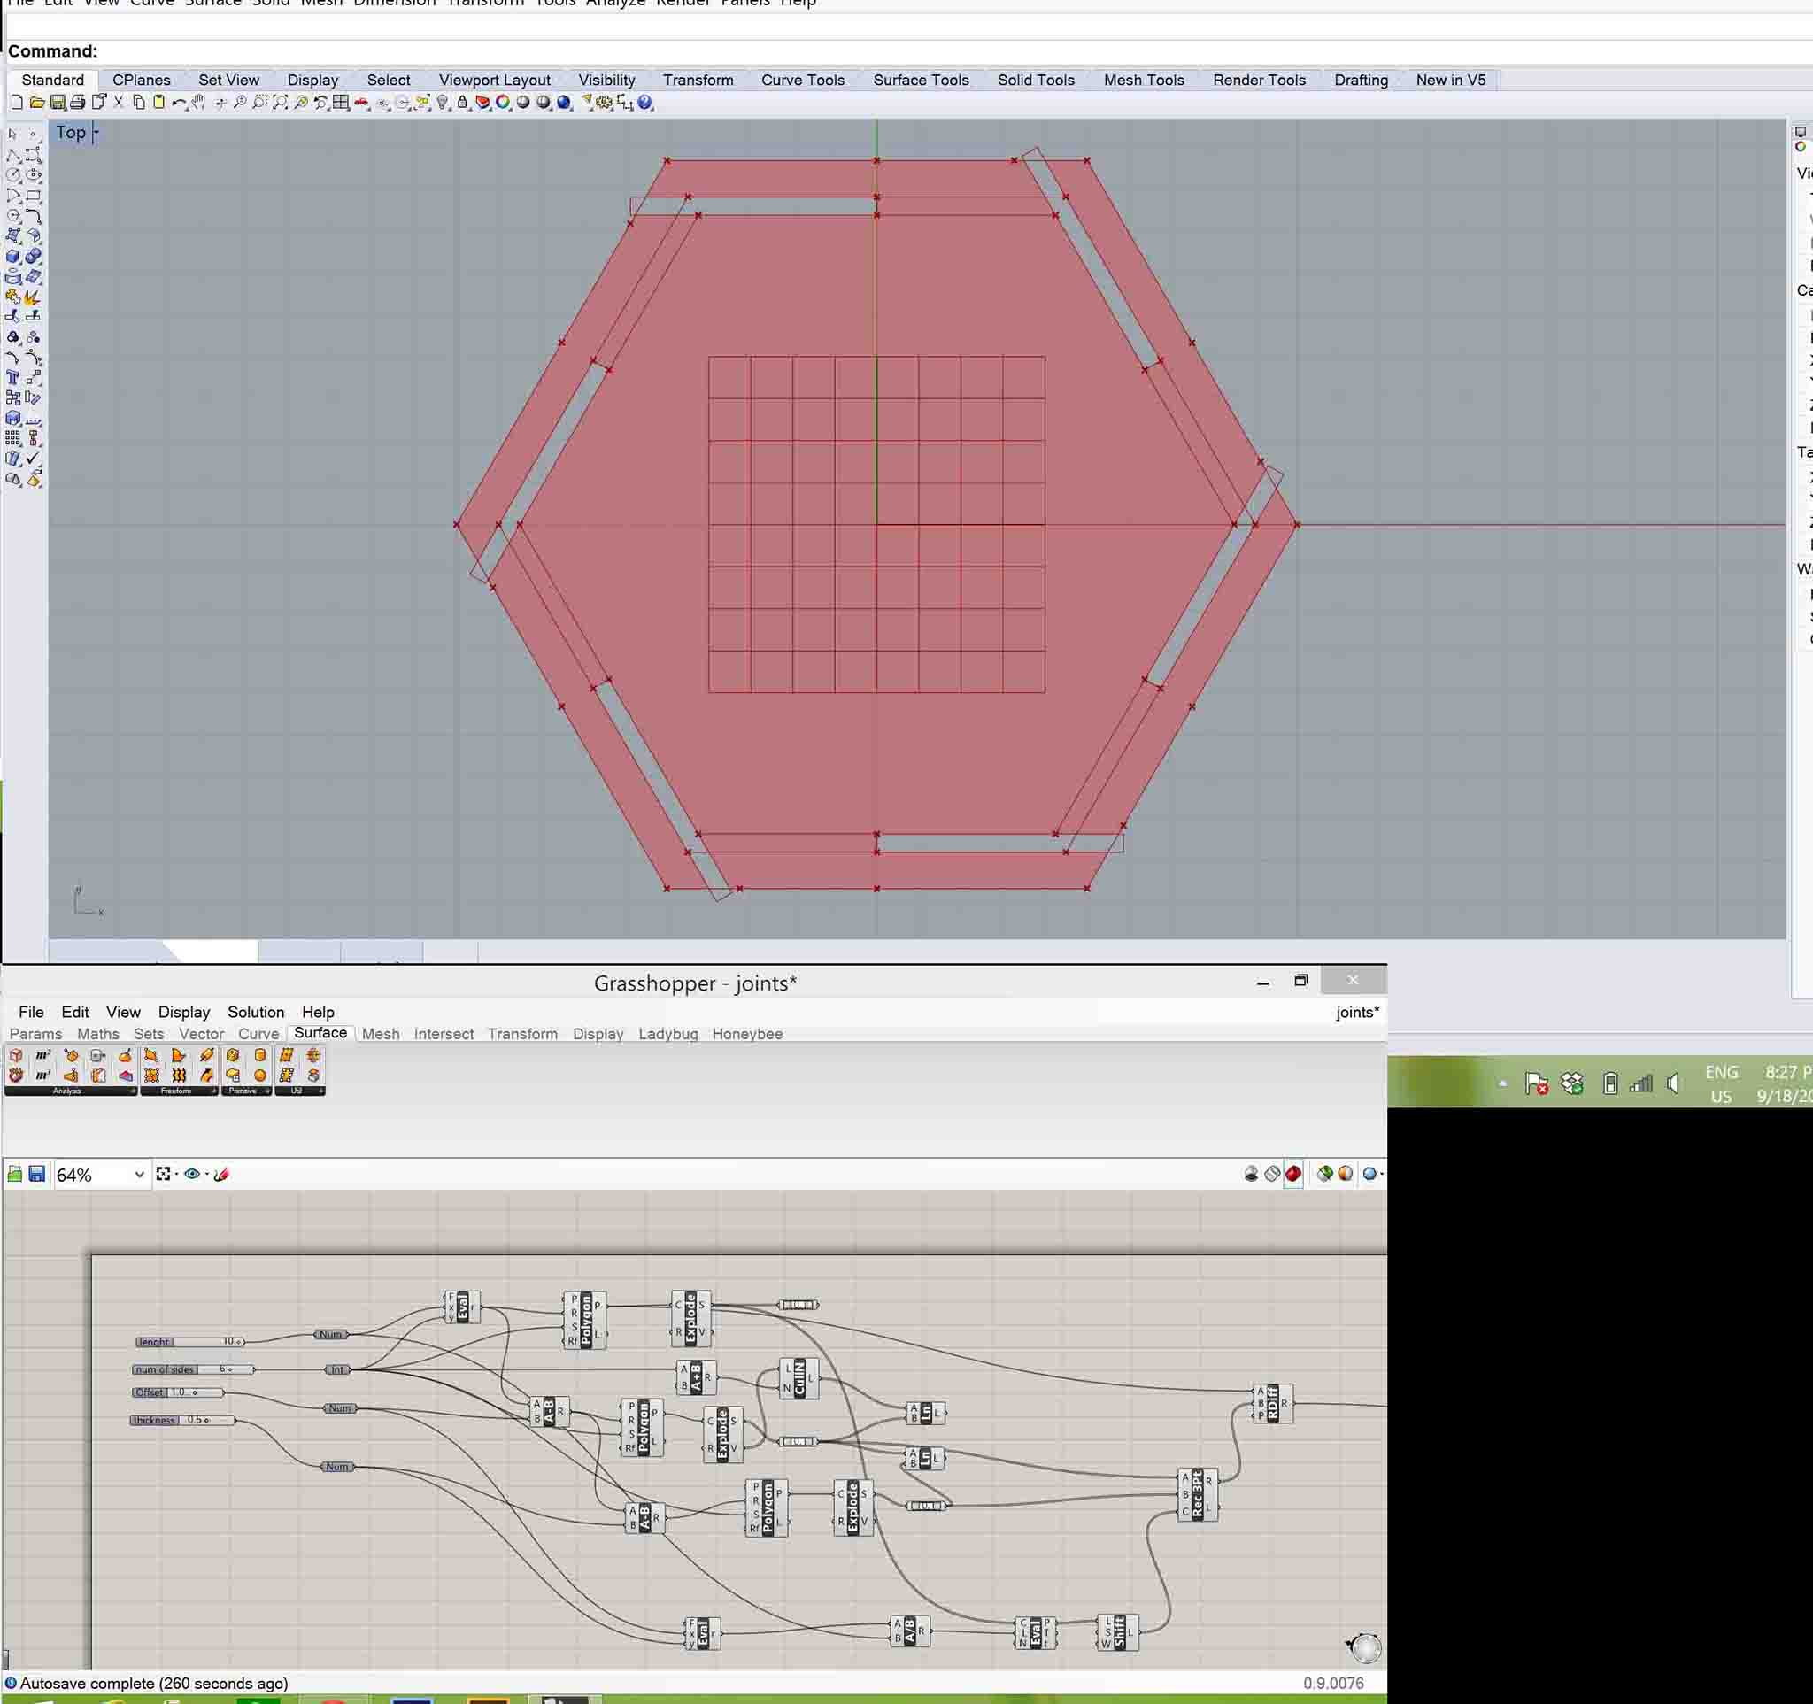Open the Grasshopper named views eye icon
Viewport: 1813px width, 1704px height.
(191, 1175)
